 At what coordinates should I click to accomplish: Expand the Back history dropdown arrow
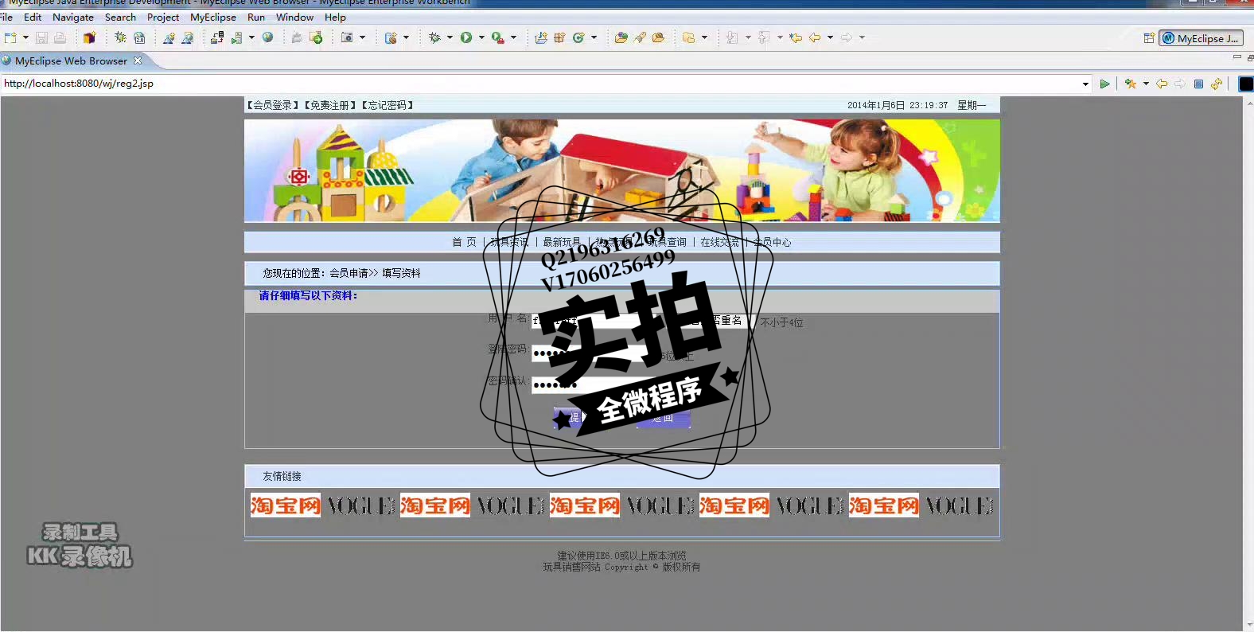(830, 37)
